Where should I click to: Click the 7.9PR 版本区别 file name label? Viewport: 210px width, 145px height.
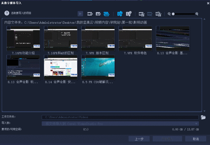(97, 53)
